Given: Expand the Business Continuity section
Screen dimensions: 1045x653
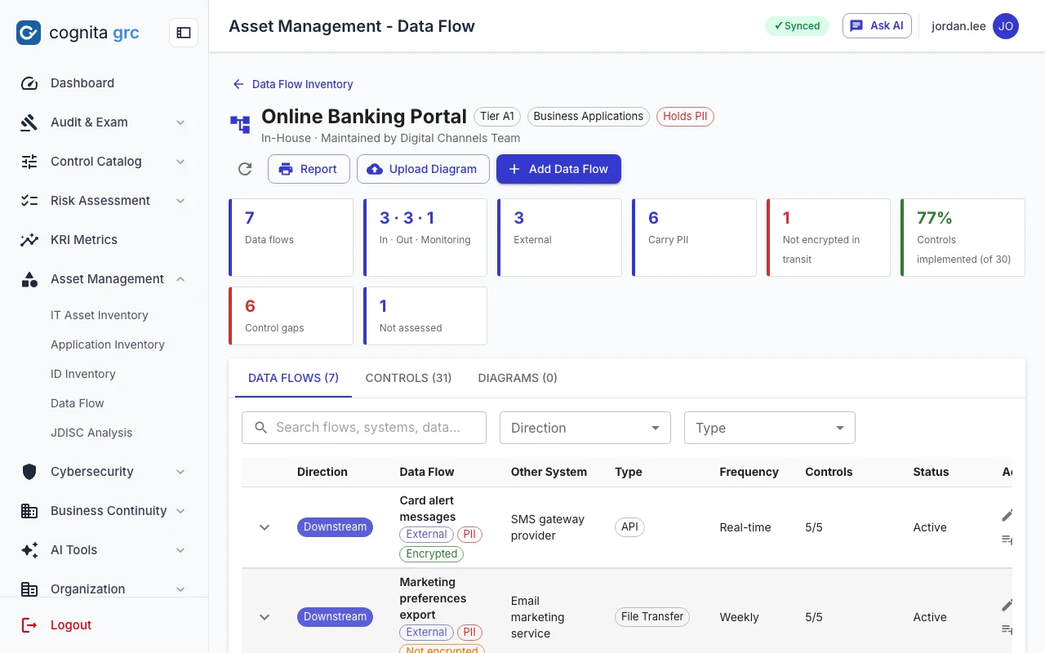Looking at the screenshot, I should click(x=180, y=511).
